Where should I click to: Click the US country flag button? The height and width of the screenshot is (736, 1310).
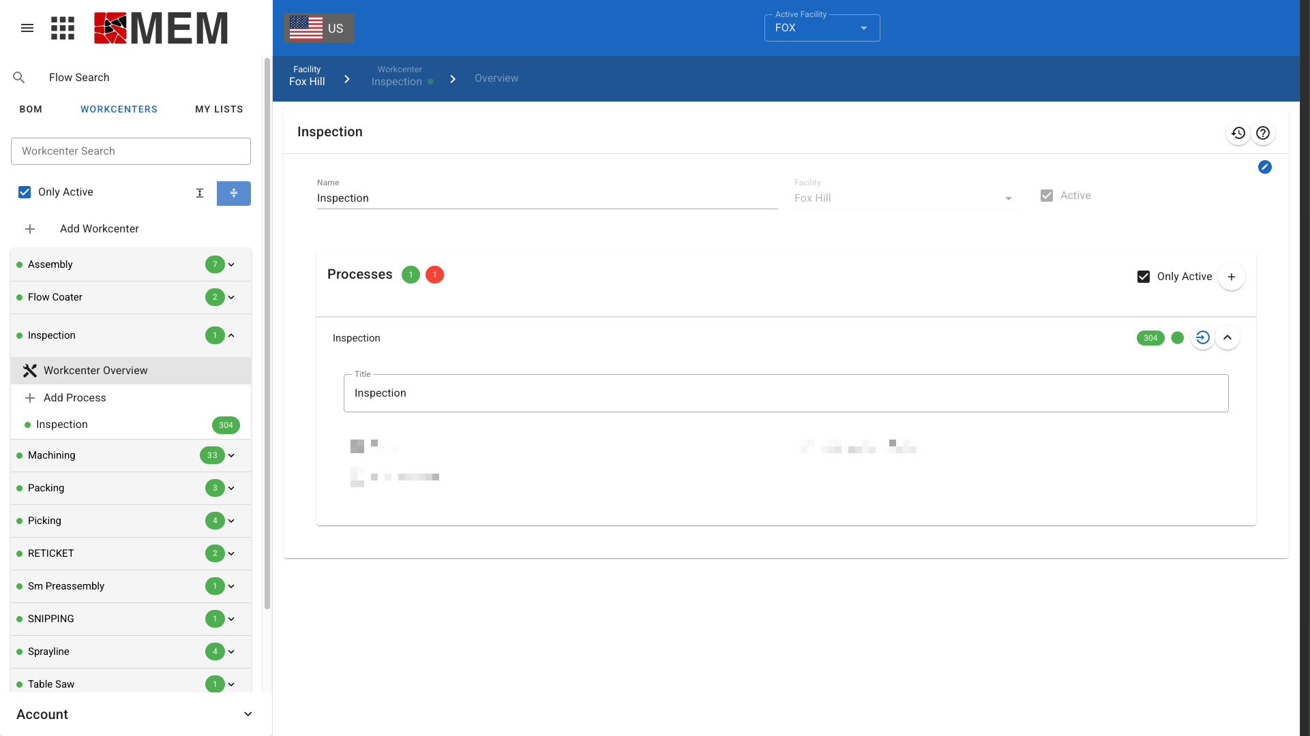click(x=318, y=28)
